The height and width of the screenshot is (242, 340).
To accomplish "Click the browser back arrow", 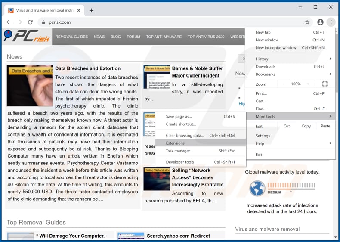I will (9, 22).
